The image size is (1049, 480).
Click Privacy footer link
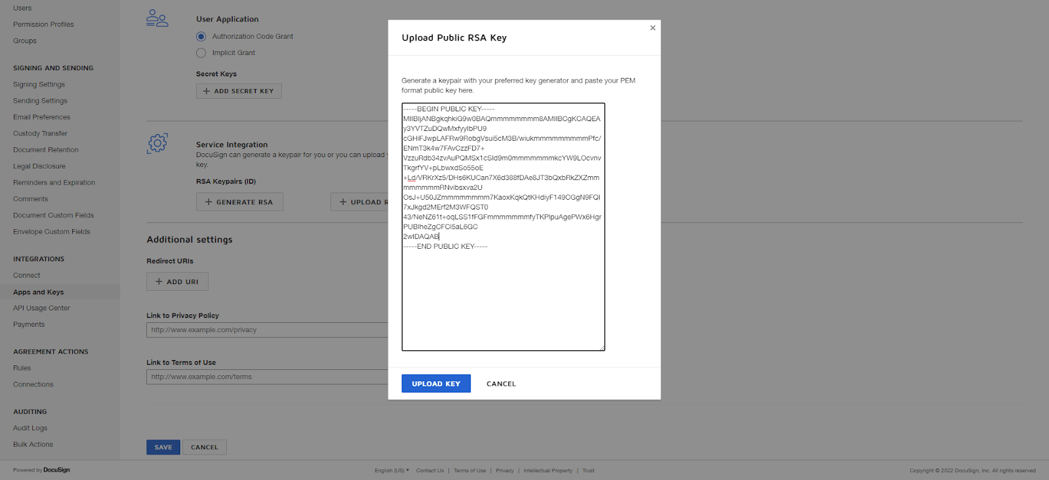tap(505, 470)
